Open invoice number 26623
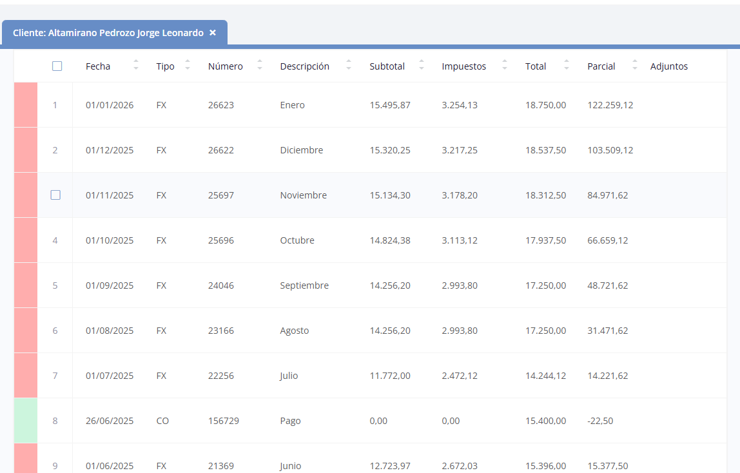This screenshot has height=473, width=740. [x=220, y=105]
